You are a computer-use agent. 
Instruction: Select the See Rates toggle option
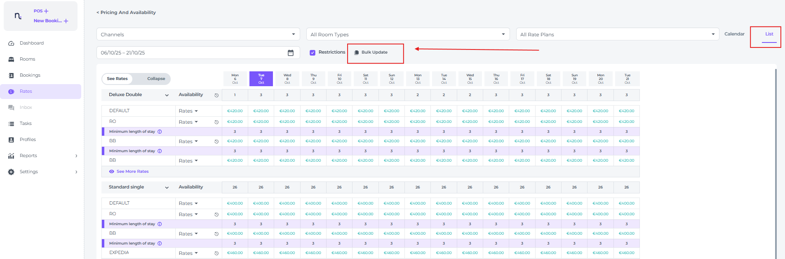point(118,79)
